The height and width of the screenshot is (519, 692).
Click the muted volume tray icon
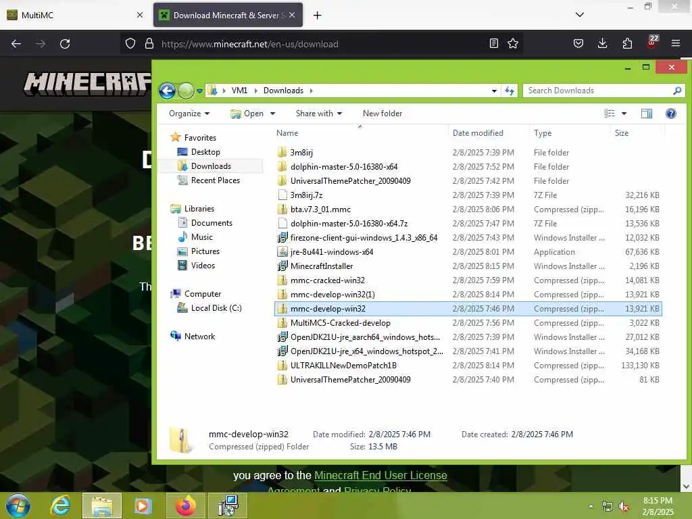pyautogui.click(x=624, y=507)
